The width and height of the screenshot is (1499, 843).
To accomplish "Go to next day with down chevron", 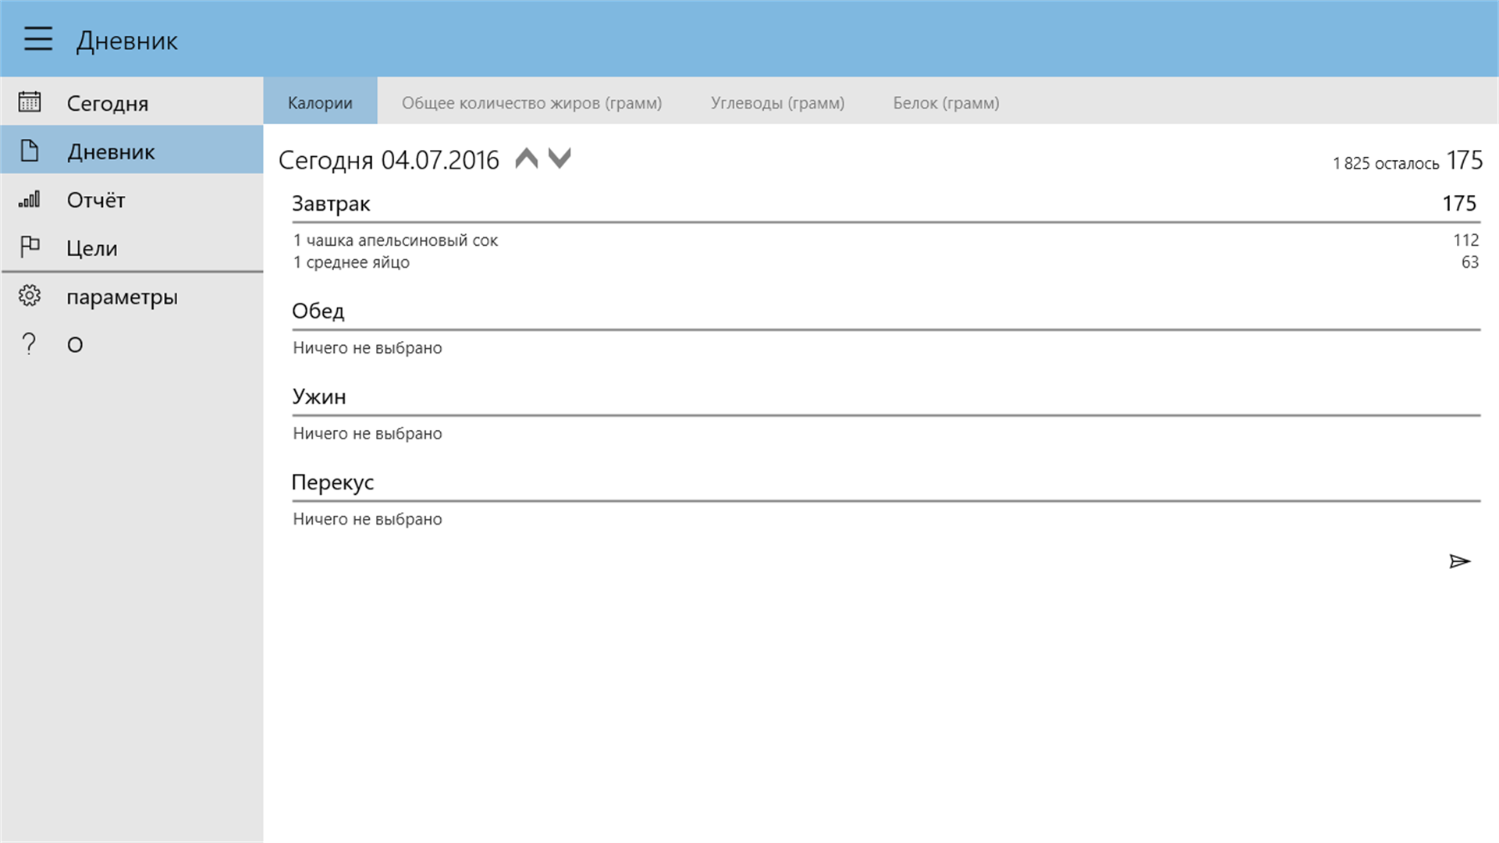I will (559, 159).
